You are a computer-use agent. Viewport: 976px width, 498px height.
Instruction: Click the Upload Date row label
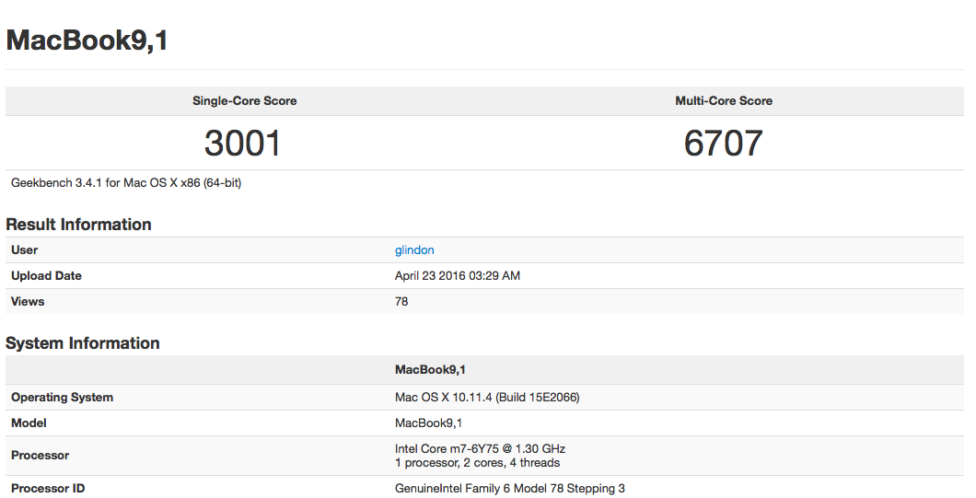[47, 276]
